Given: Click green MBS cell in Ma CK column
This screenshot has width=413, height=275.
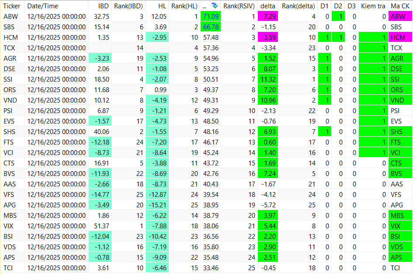Looking at the screenshot, I should click(400, 215).
